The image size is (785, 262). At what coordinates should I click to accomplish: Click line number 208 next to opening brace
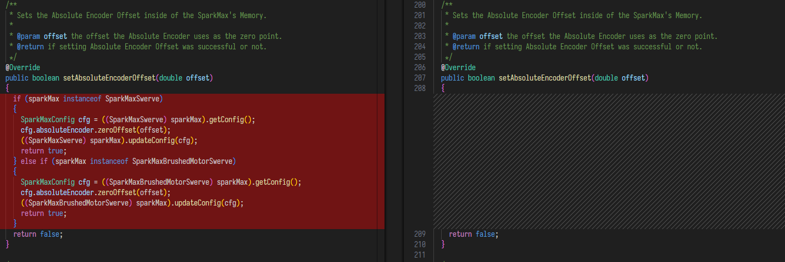(419, 88)
